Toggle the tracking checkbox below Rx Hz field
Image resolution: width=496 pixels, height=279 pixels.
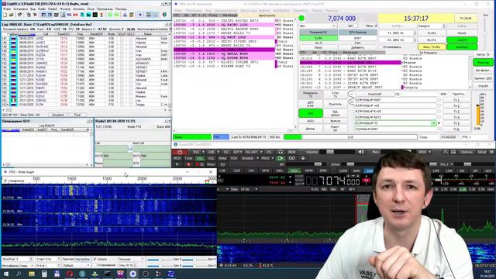tap(381, 47)
